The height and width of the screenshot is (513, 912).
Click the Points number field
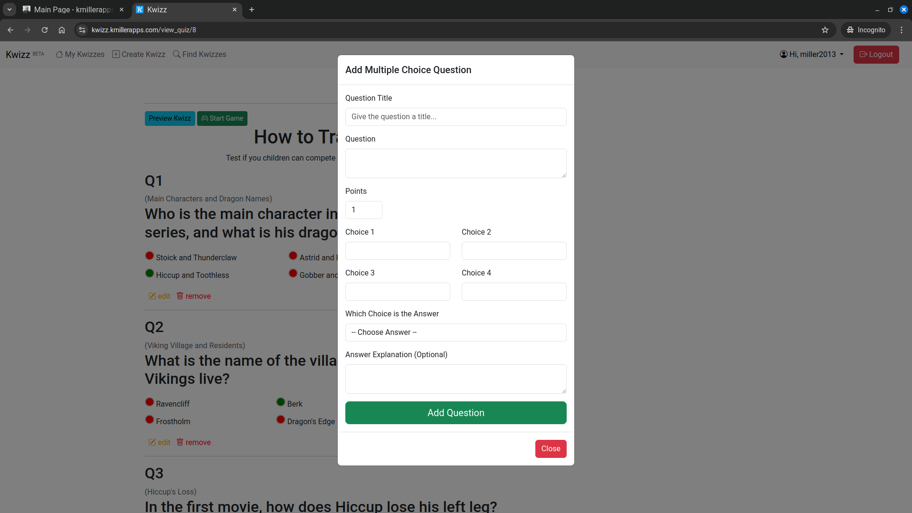[x=363, y=210]
